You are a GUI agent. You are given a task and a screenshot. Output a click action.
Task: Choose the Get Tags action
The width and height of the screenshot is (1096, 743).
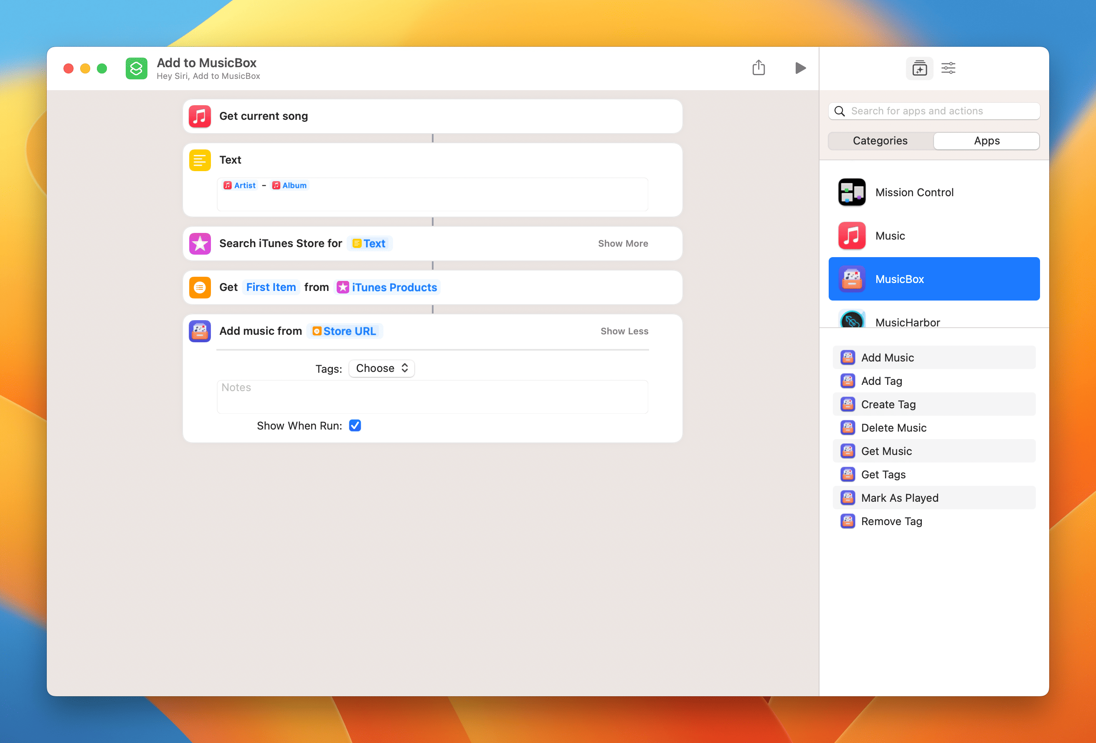pos(934,475)
